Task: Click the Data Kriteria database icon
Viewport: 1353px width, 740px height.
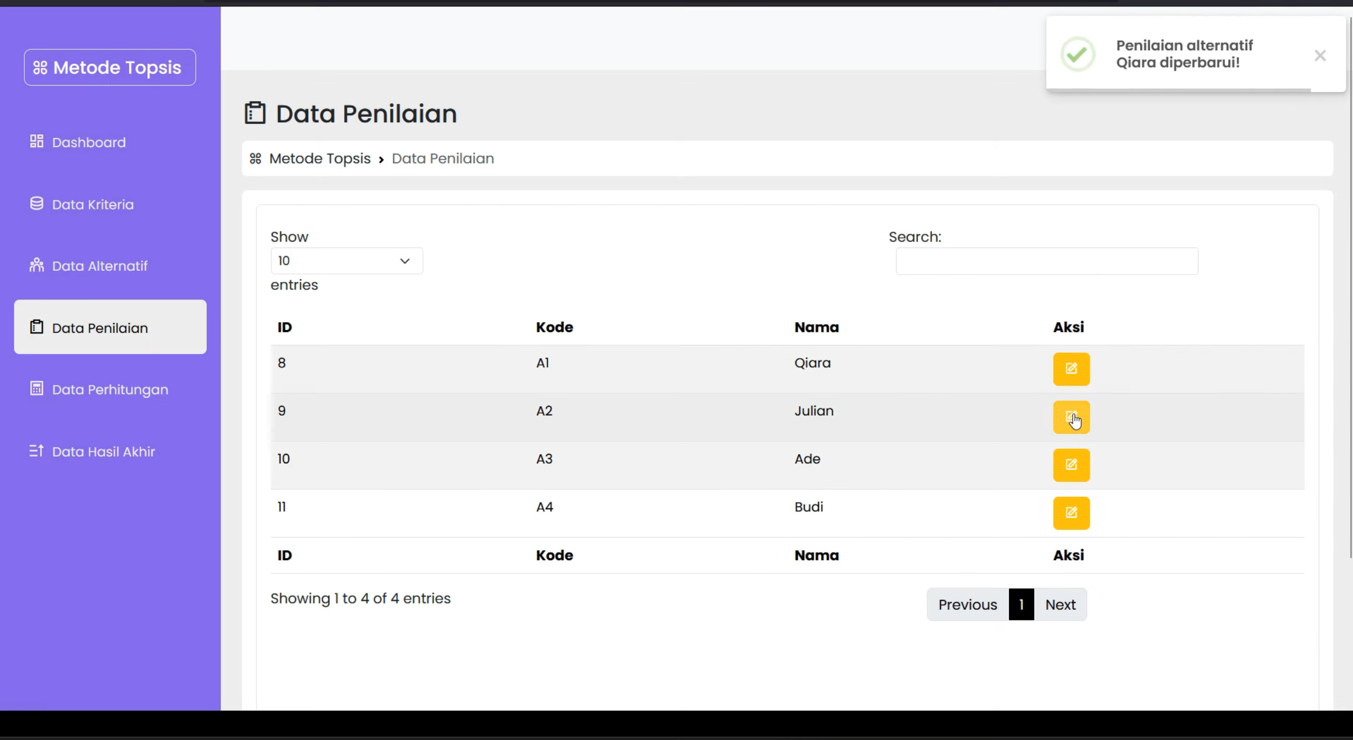Action: (36, 204)
